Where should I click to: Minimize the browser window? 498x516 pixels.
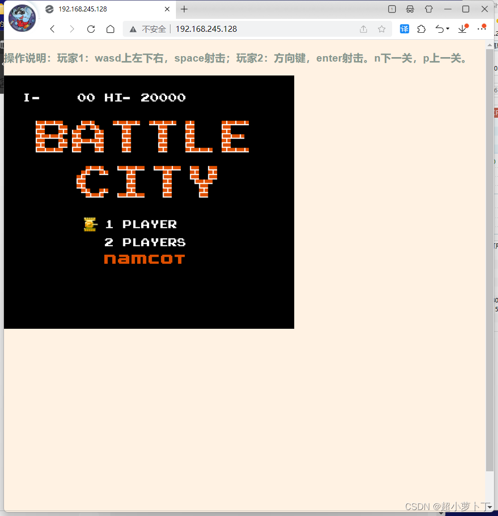(448, 9)
